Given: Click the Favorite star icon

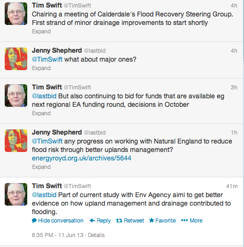Looking at the screenshot, I should point(152,220).
